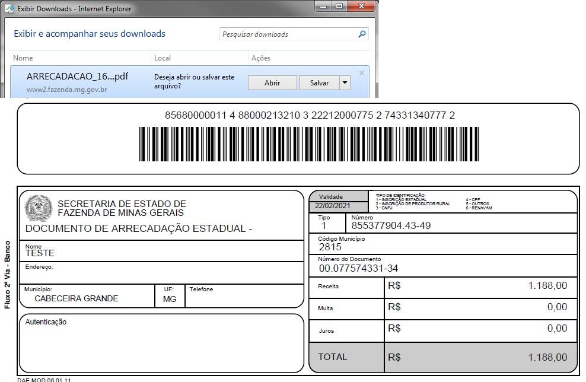The height and width of the screenshot is (382, 586).
Task: Expand the Salvar dropdown arrow
Action: [345, 82]
